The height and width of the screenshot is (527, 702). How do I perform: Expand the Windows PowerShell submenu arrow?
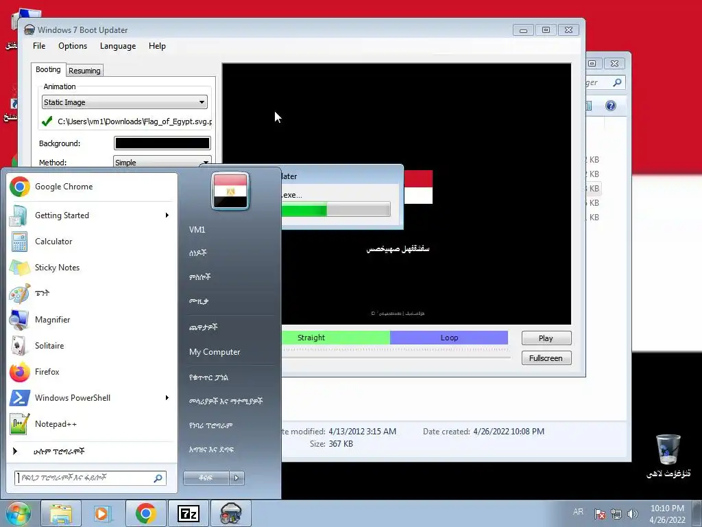(x=167, y=398)
